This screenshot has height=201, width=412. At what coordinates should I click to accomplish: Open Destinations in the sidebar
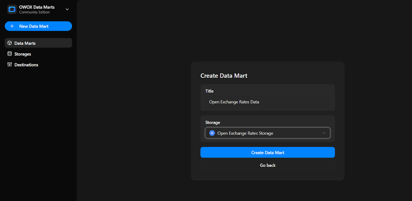click(38, 65)
